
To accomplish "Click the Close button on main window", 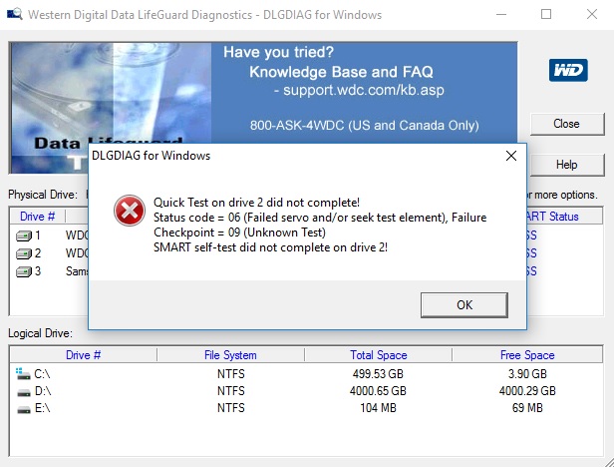I will tap(567, 125).
